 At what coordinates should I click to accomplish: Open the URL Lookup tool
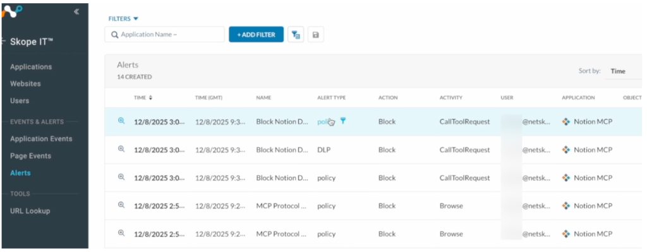(x=30, y=211)
